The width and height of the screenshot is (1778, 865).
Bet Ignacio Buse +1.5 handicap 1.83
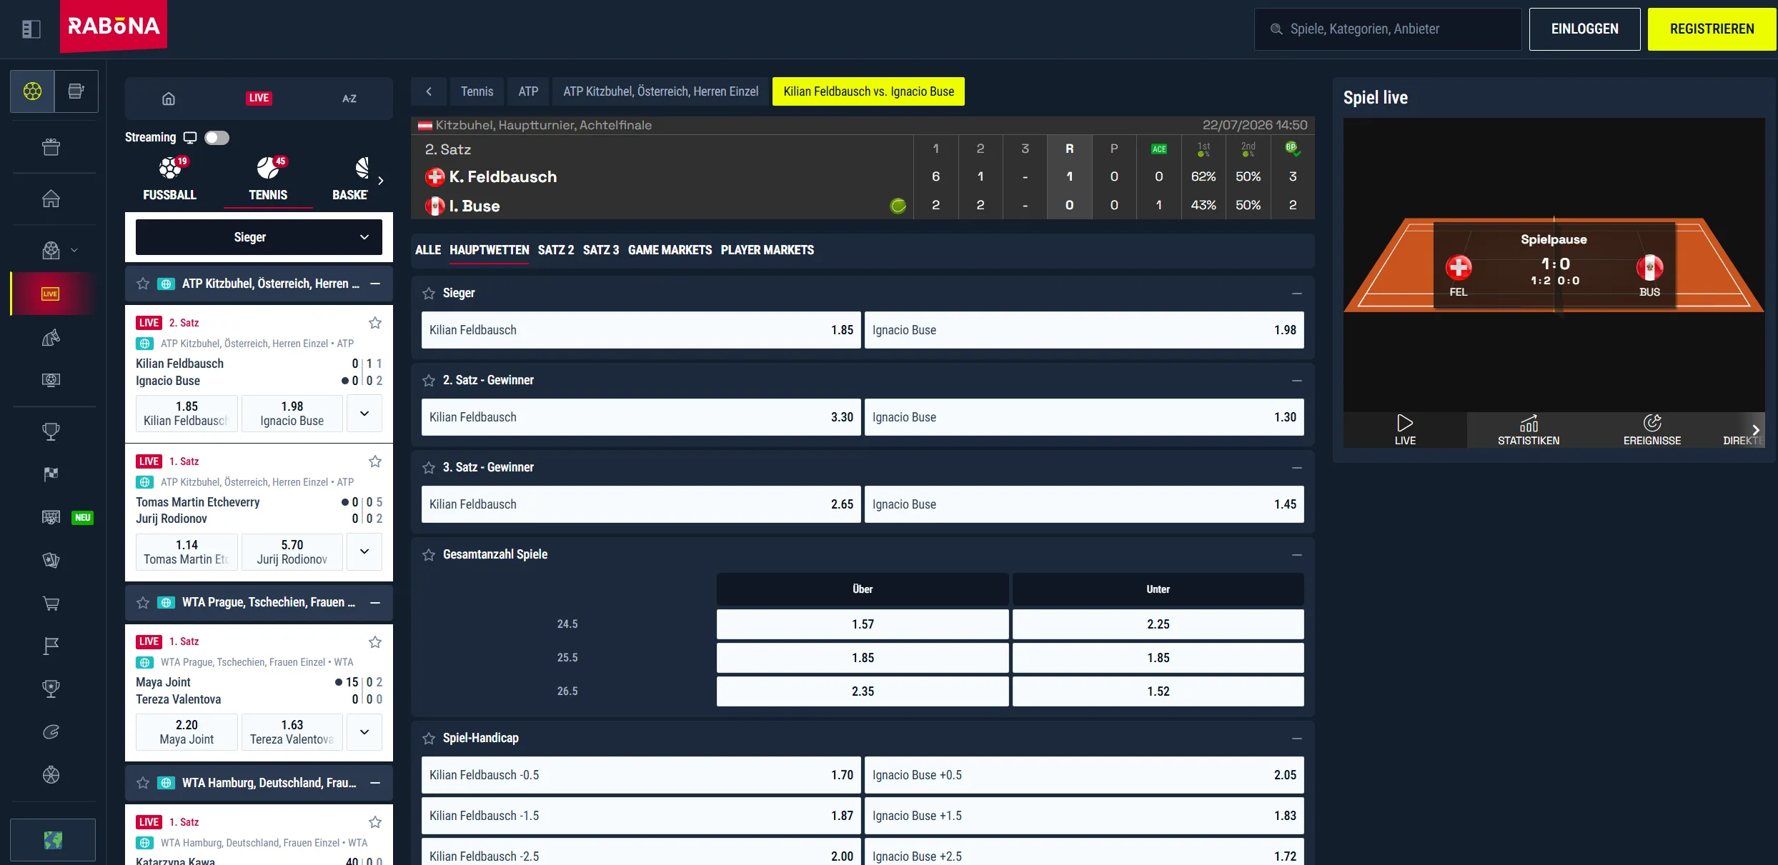[x=1084, y=816]
